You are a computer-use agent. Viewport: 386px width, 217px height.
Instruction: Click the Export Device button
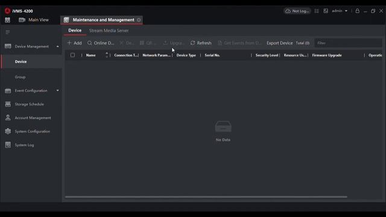pos(280,43)
